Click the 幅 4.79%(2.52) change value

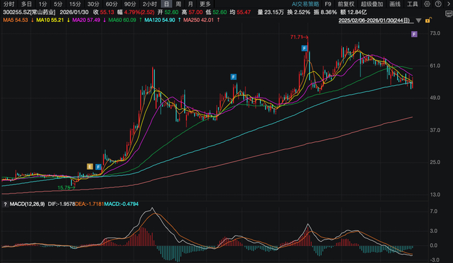coord(136,12)
